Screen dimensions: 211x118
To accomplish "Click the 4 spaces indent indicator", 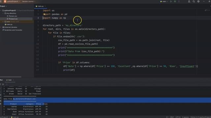I will pos(185,117).
